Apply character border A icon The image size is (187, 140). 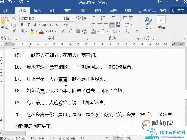[x=85, y=18]
